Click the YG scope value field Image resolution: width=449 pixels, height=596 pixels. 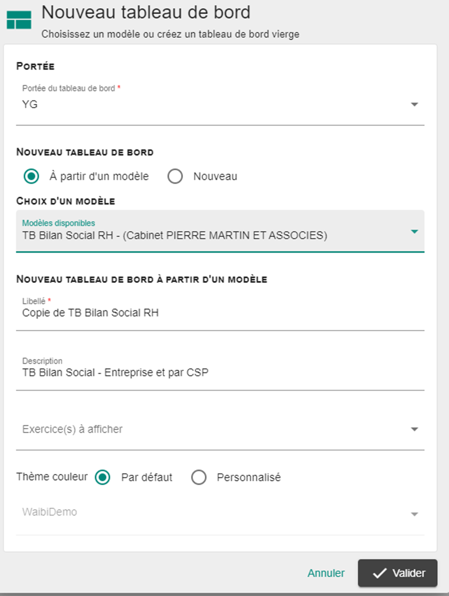pyautogui.click(x=220, y=104)
